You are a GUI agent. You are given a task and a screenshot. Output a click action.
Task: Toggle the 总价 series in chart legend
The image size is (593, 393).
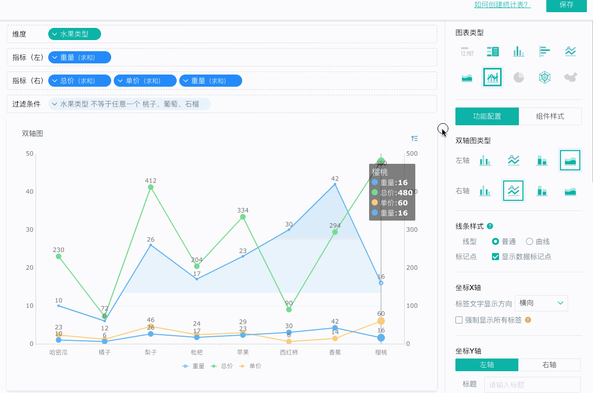(221, 366)
